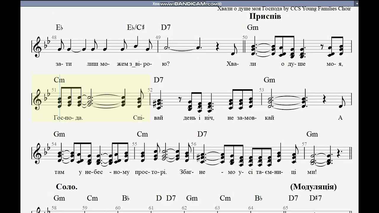
Task: Click the D7 chord above measure 56
Action: [x=202, y=134]
